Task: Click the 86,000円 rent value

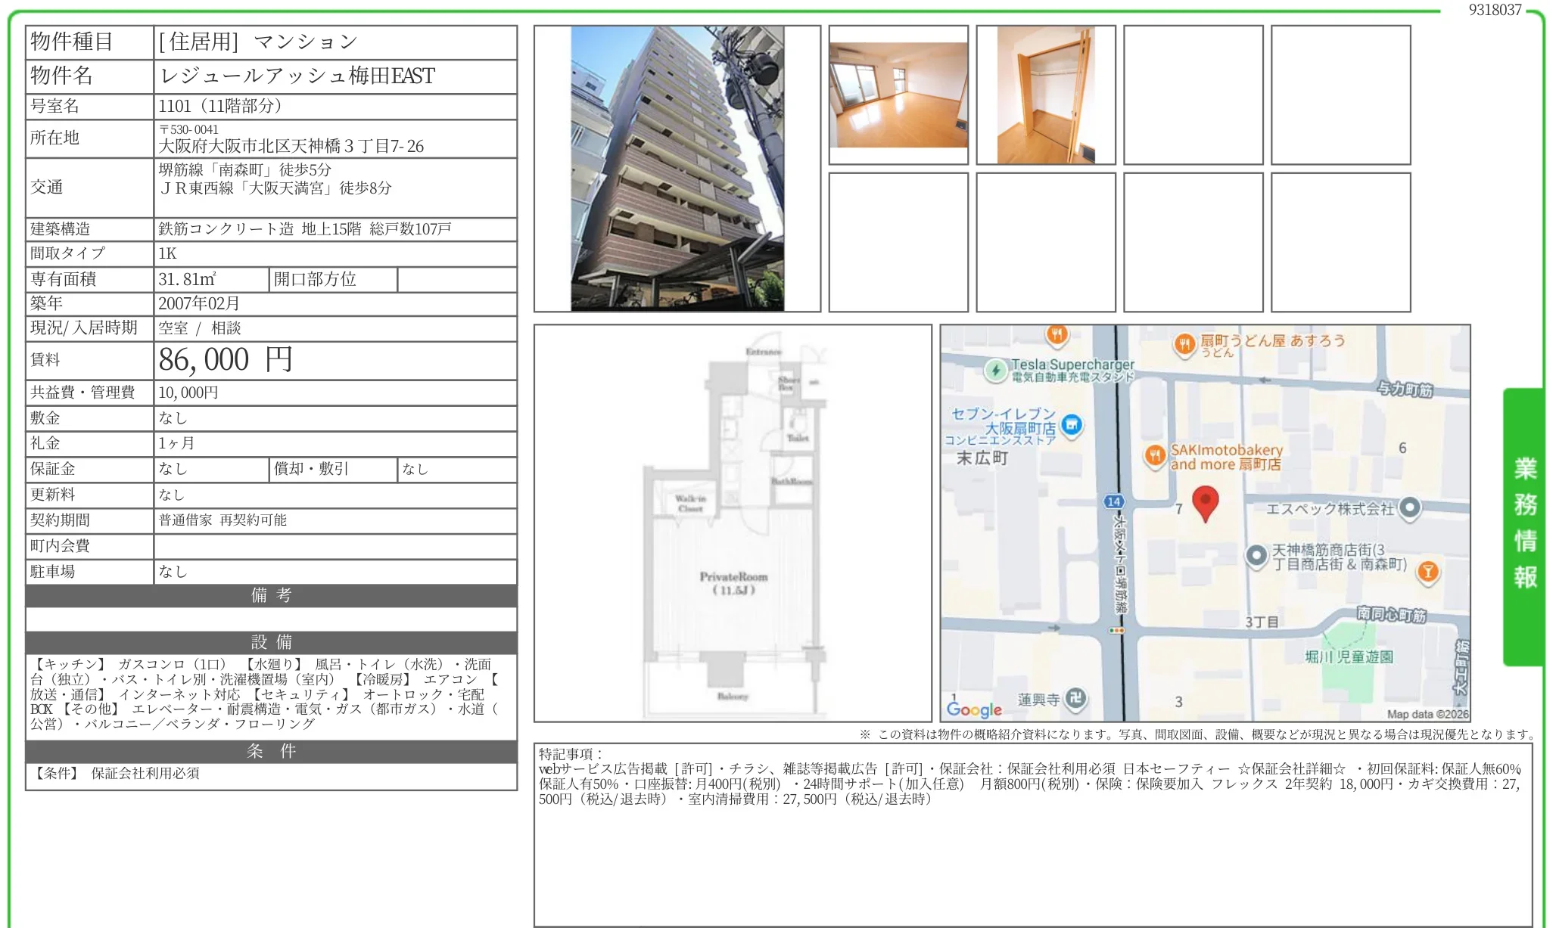Action: pyautogui.click(x=226, y=360)
